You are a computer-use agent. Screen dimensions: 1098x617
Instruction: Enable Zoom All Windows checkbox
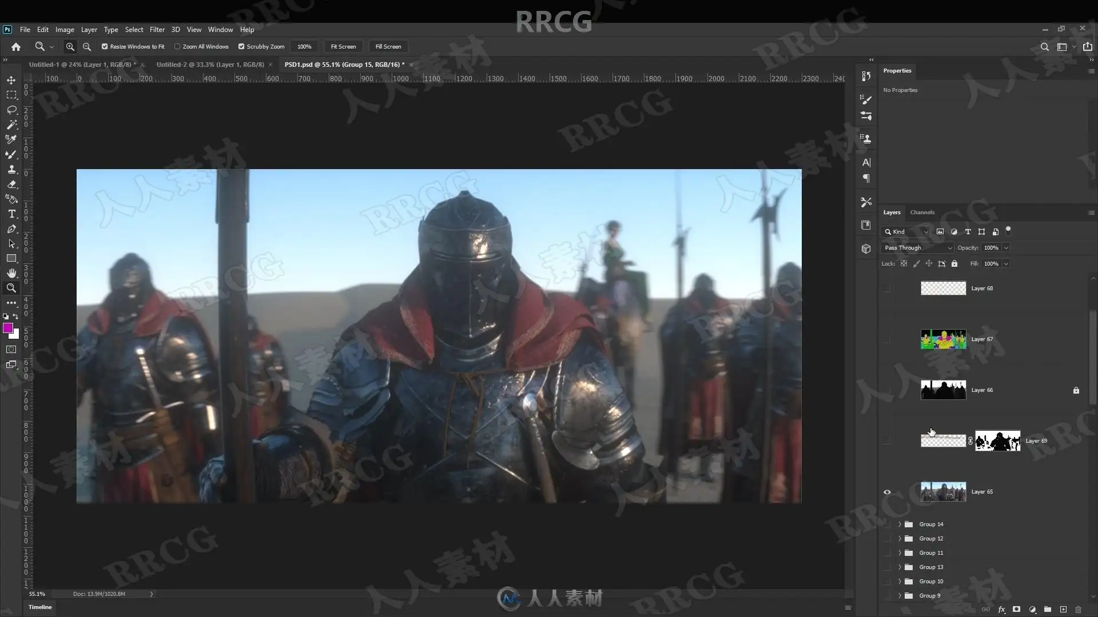pyautogui.click(x=177, y=47)
